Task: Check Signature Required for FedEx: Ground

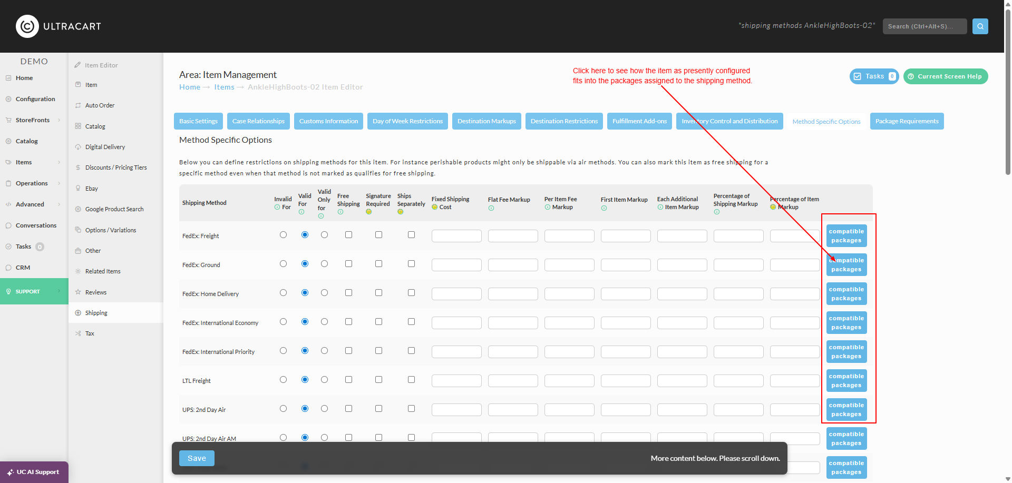Action: tap(379, 264)
